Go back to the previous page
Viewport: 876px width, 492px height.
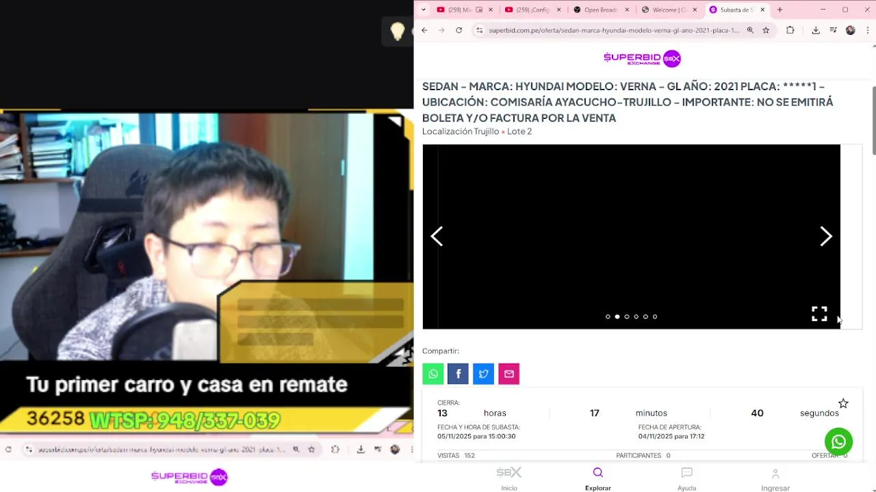click(x=424, y=30)
